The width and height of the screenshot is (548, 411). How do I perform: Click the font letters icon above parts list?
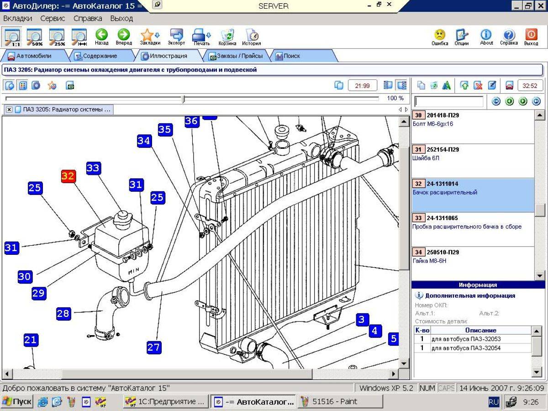click(x=447, y=85)
